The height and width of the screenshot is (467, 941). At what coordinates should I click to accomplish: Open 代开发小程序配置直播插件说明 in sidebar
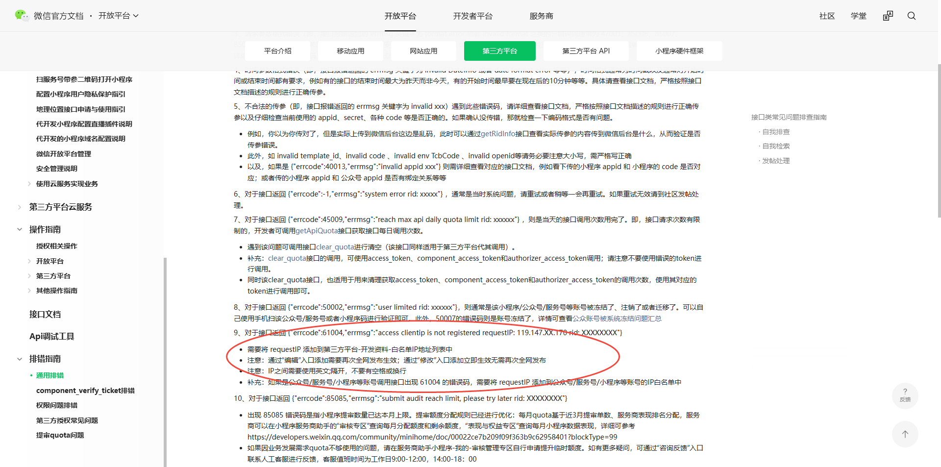pos(84,124)
